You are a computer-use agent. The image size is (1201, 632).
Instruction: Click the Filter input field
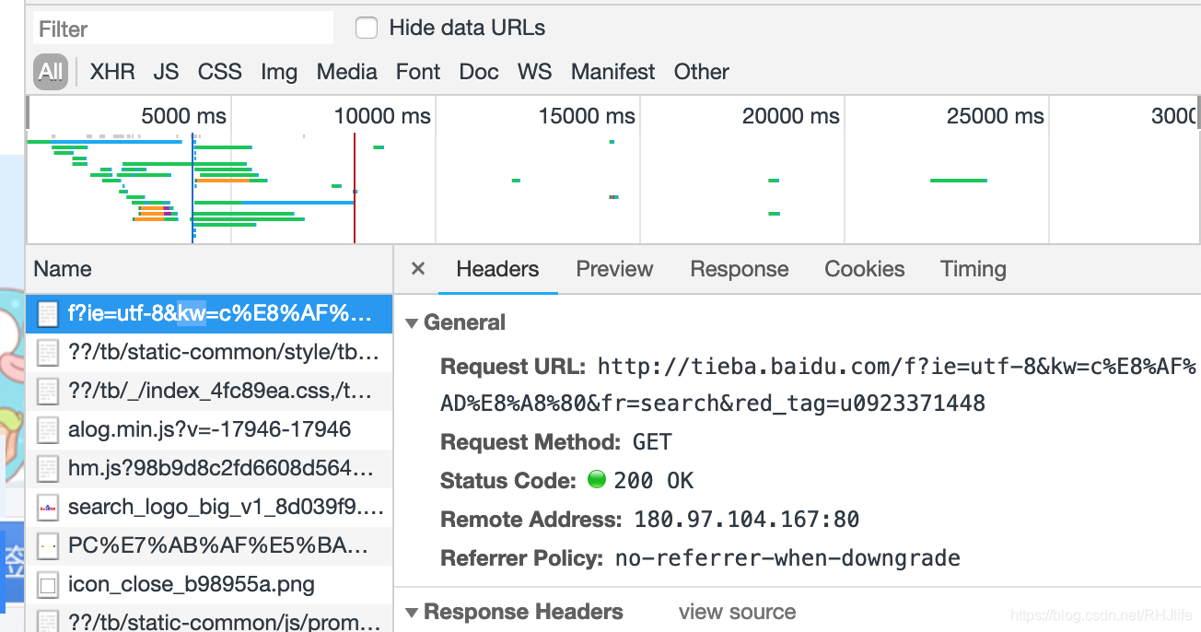coord(183,29)
